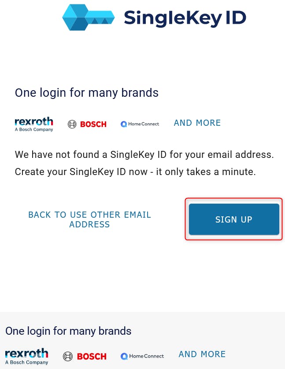Click the red BOSCH wordmark in main section
285x369 pixels.
click(93, 124)
